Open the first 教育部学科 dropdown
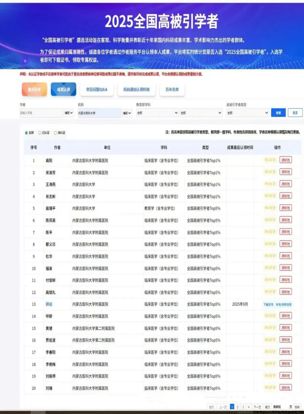The height and width of the screenshot is (414, 304). coord(157,113)
